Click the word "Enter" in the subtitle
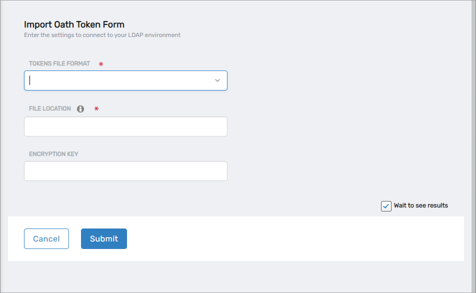The image size is (476, 293). (x=31, y=35)
